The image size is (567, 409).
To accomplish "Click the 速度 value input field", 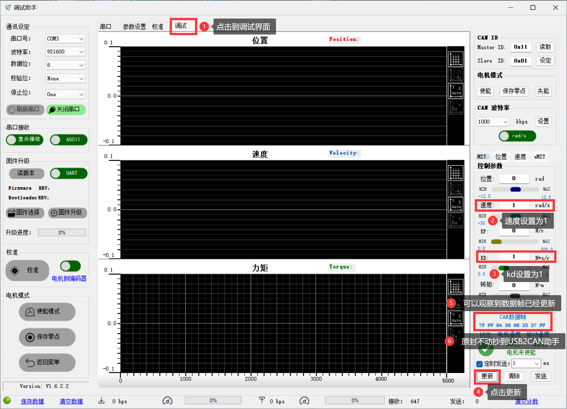I will [x=514, y=205].
